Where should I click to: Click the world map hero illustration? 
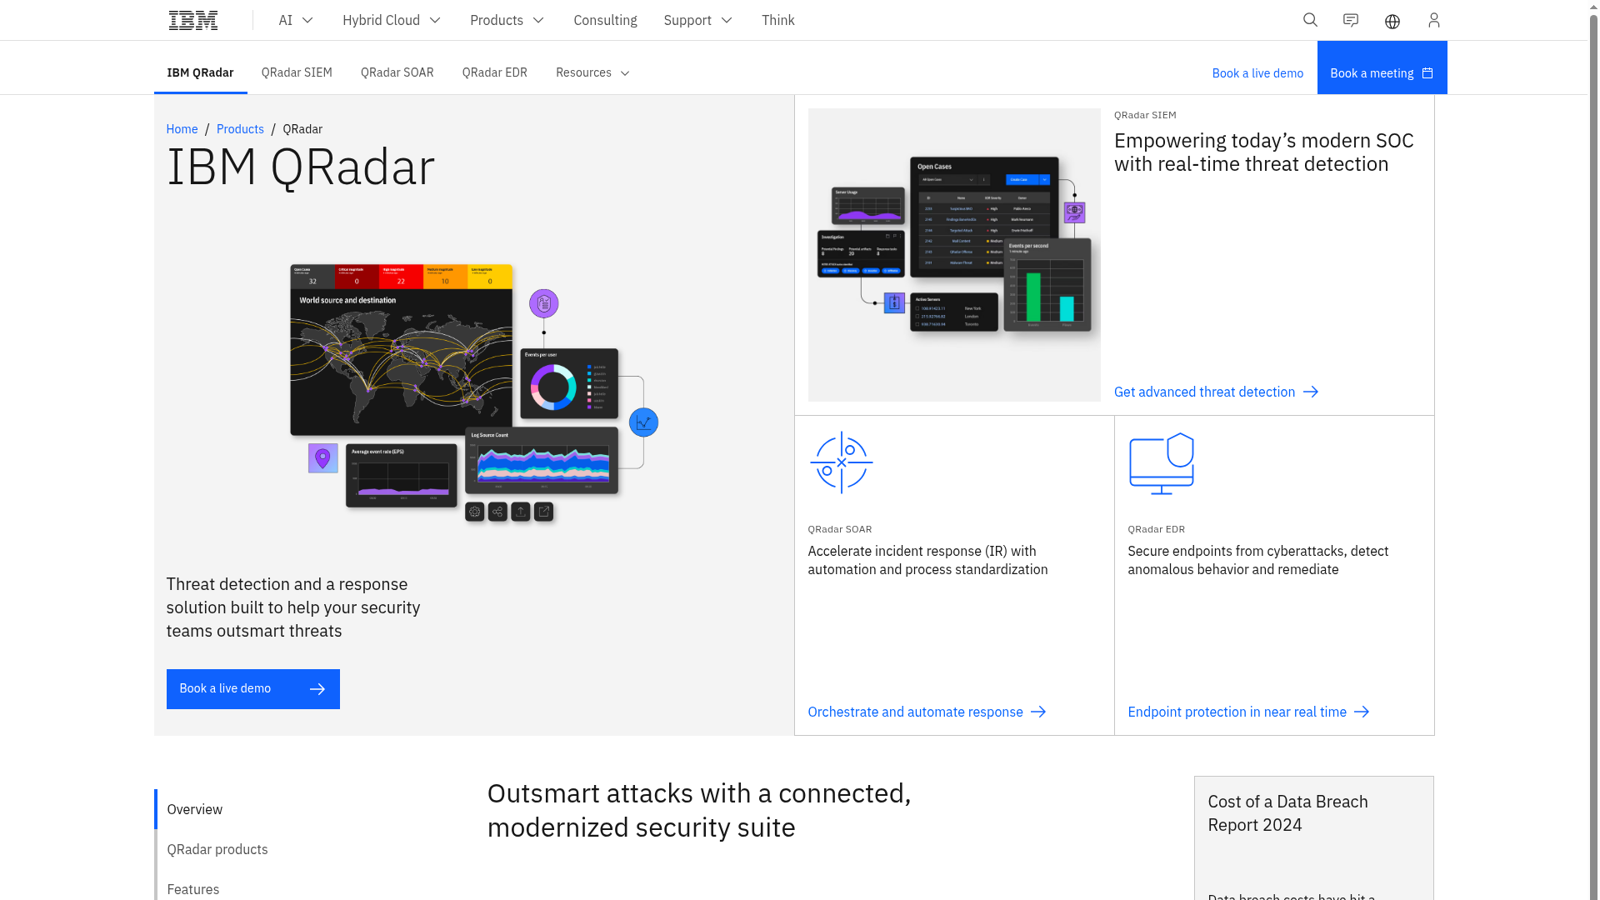(x=401, y=350)
